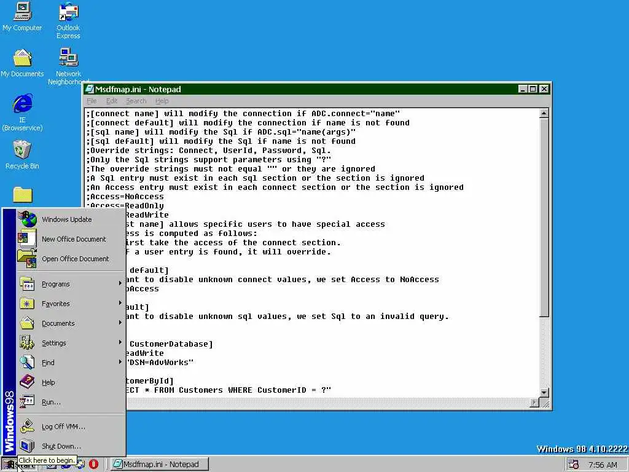Click the ";An Access entry must exist" line
Image resolution: width=629 pixels, height=472 pixels.
275,187
